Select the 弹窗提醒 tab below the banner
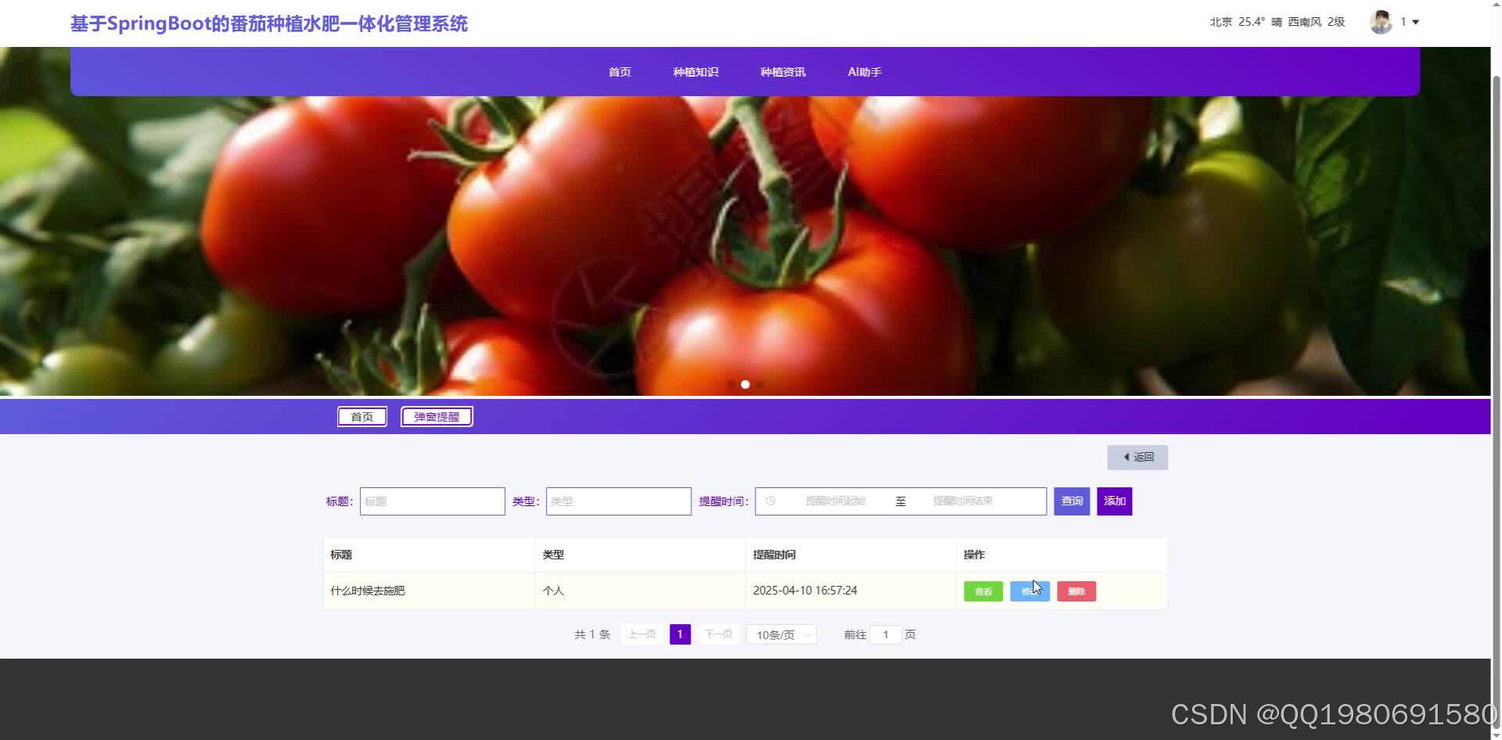Viewport: 1502px width, 740px height. (436, 415)
